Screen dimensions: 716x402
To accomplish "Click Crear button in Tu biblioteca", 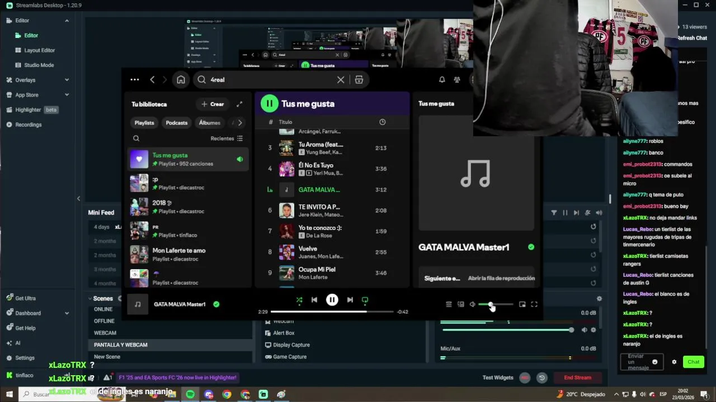I will click(213, 104).
